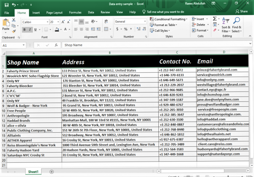This screenshot has height=177, width=254.
Task: Apply Percent Style format
Action: 125,29
